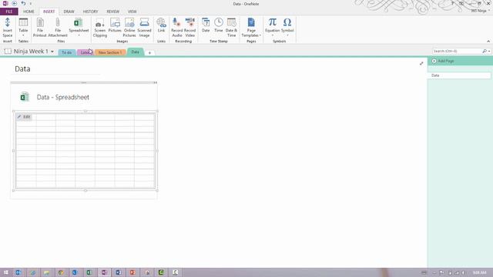Open Word from the taskbar

click(118, 272)
